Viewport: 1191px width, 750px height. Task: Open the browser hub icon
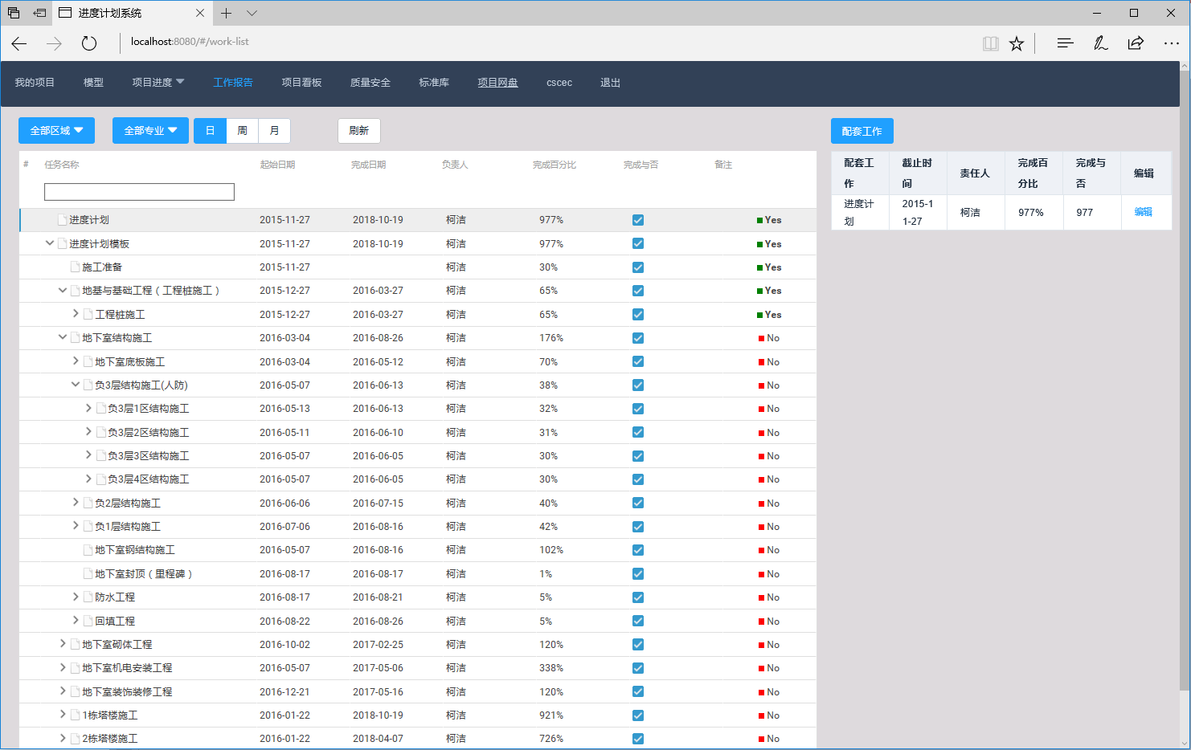pyautogui.click(x=1065, y=43)
